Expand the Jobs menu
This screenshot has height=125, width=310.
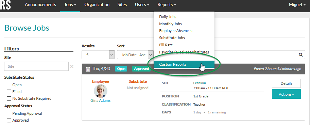coord(70,4)
